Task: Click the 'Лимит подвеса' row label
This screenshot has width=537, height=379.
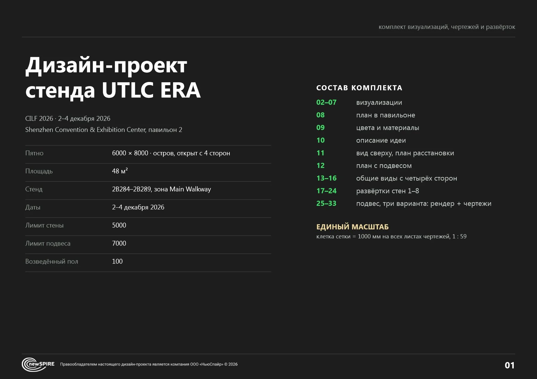Action: (x=48, y=244)
